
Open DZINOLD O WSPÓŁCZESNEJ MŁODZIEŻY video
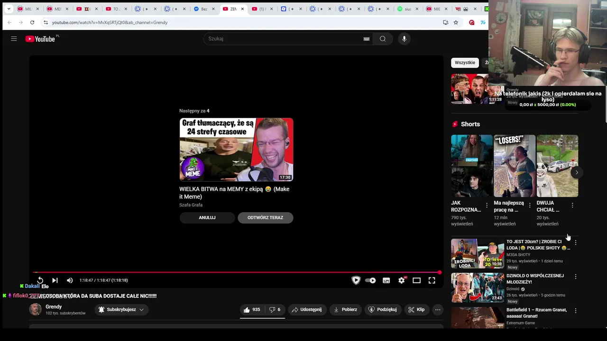[x=535, y=278]
